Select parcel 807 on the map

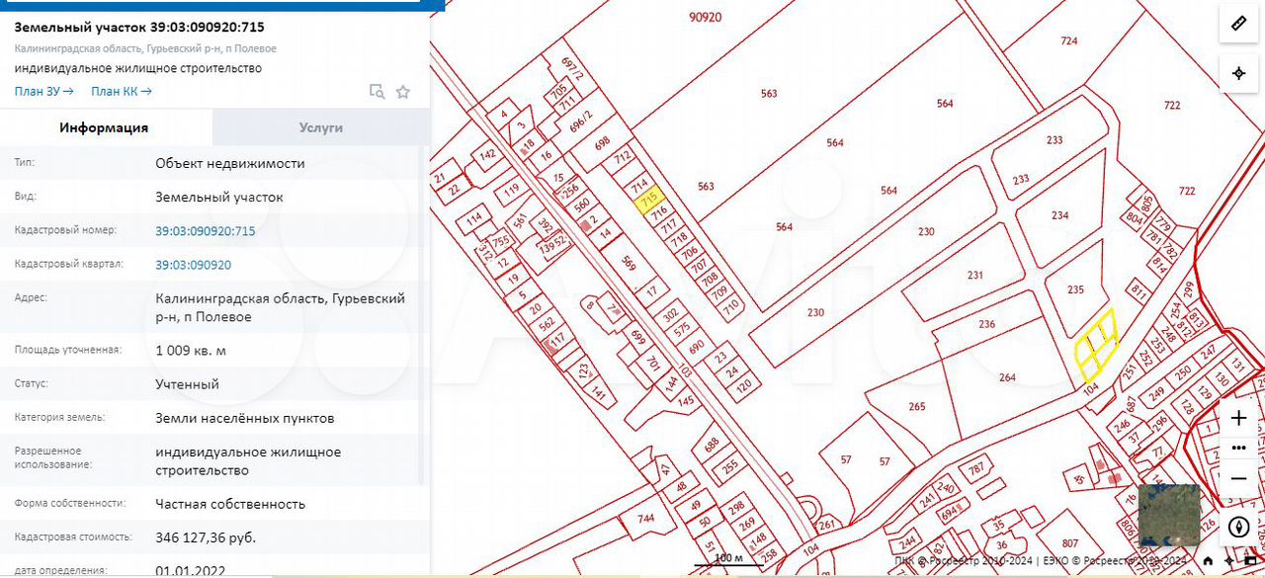coord(1069,543)
